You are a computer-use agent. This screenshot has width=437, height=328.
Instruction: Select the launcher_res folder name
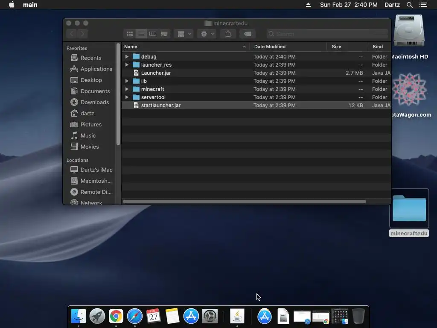point(156,65)
